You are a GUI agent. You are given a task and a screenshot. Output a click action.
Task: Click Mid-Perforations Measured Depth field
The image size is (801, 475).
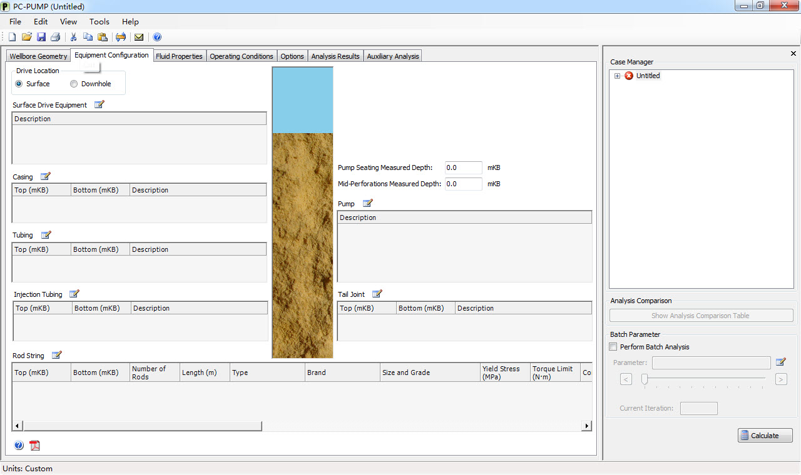point(464,184)
